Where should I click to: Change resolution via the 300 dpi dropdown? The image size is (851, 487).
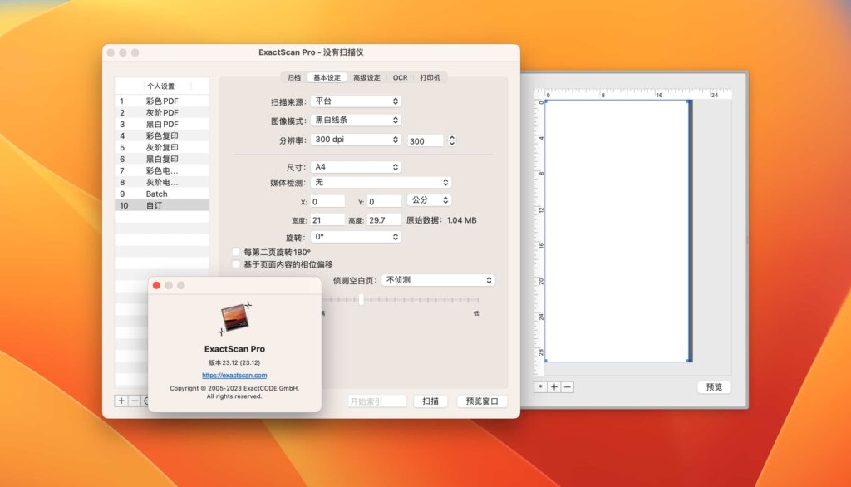[x=356, y=140]
